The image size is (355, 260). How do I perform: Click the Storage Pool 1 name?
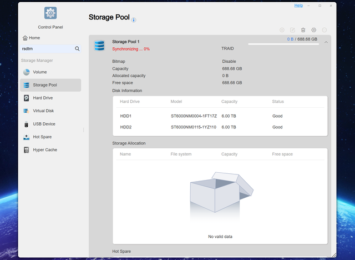click(x=126, y=42)
